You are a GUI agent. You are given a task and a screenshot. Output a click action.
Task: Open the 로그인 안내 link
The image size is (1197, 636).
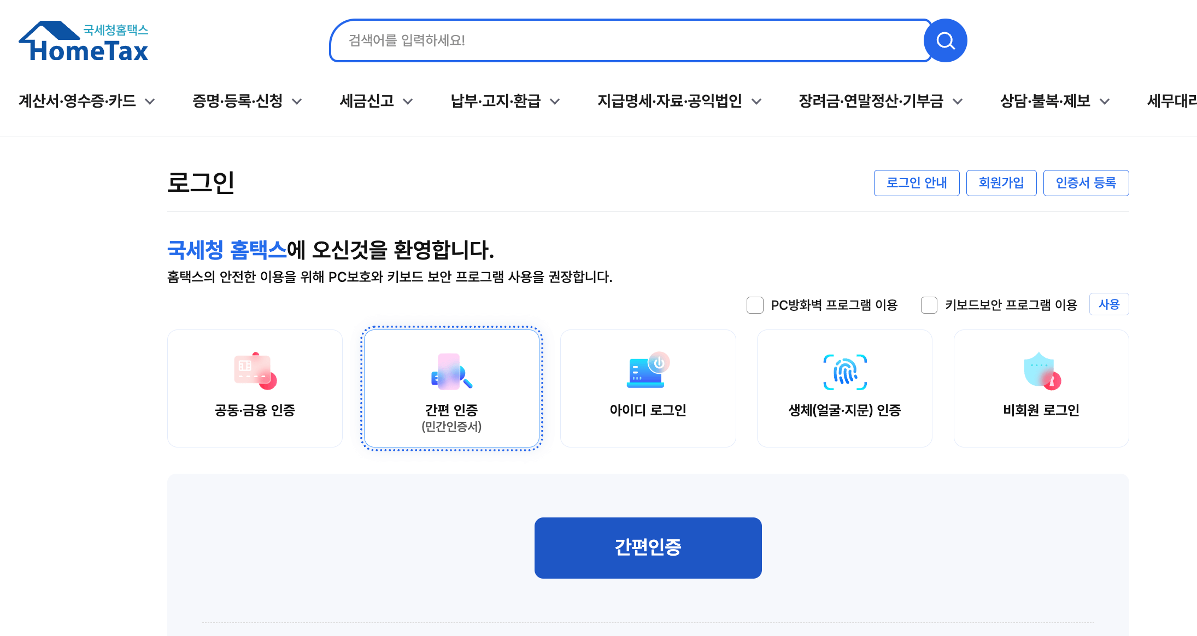pyautogui.click(x=916, y=183)
